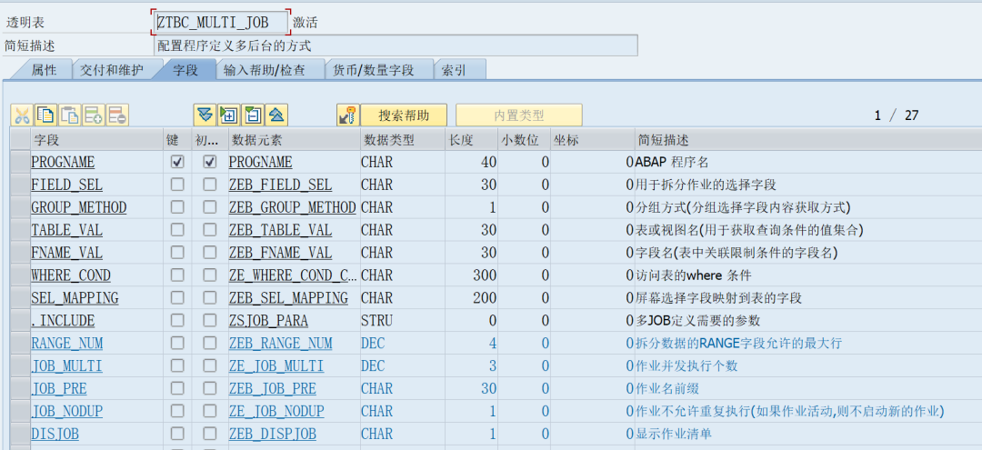
Task: Check initial values checkbox in FNAME_VAL row
Action: click(210, 252)
